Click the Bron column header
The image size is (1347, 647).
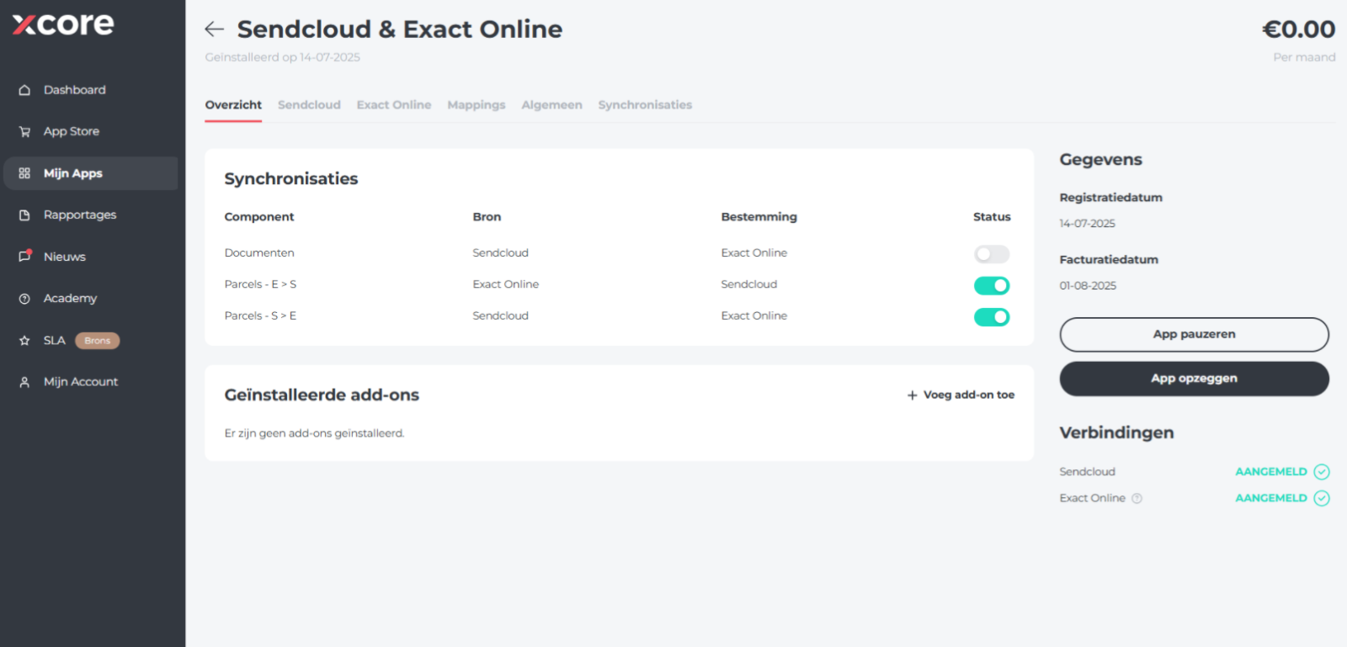[x=487, y=217]
